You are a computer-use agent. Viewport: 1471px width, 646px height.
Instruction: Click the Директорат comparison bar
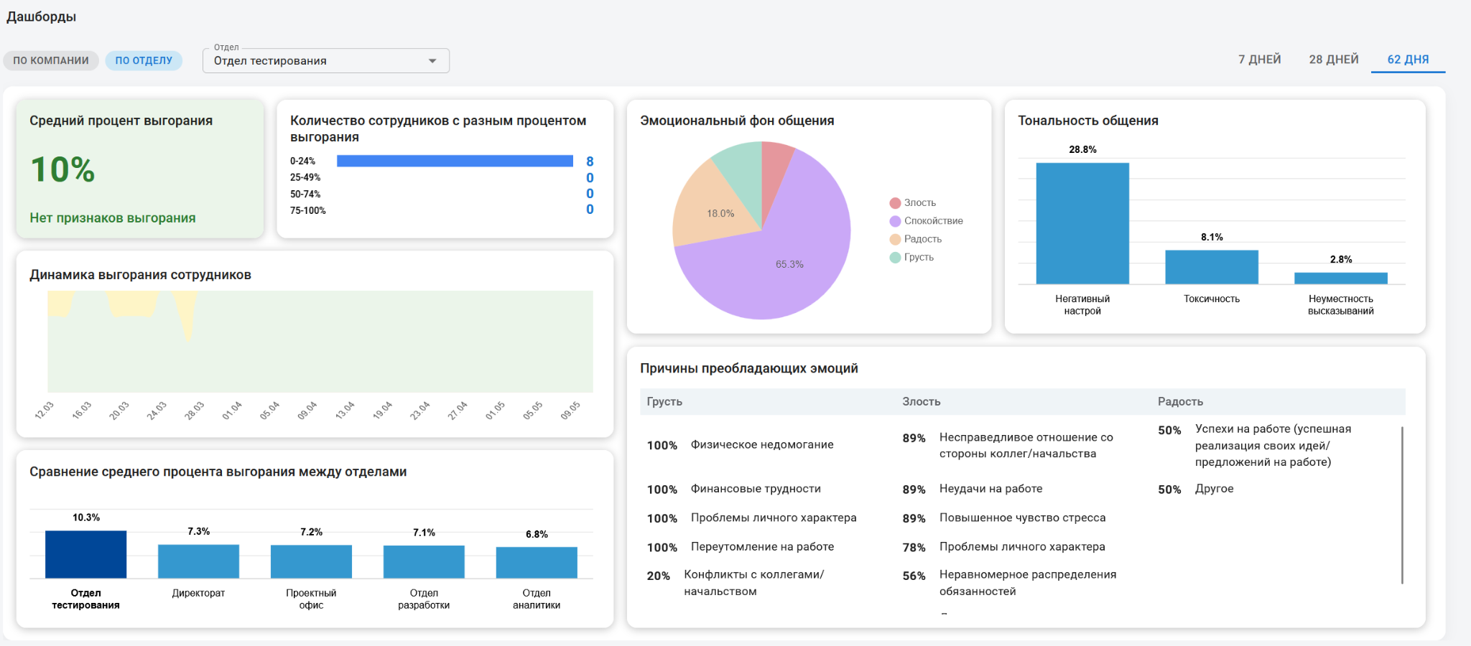(198, 561)
